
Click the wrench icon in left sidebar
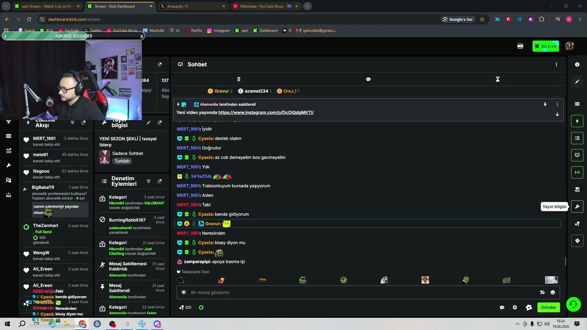[x=8, y=165]
